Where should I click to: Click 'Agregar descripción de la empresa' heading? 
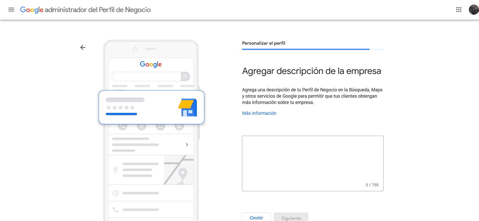[x=311, y=71]
